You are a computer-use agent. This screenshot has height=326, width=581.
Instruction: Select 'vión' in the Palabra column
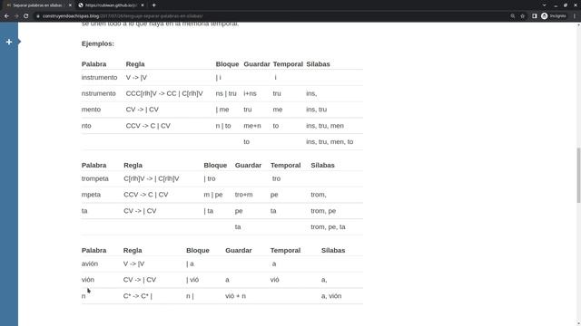click(88, 280)
